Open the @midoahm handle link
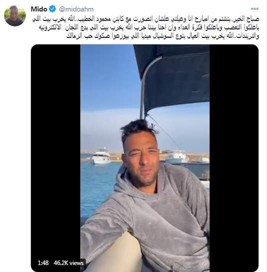The width and height of the screenshot is (267, 272). coord(76,9)
